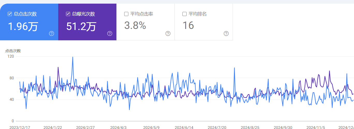Viewport: 354px width, 129px height.
Task: Click the 1.96万 total clicks value
Action: pyautogui.click(x=23, y=26)
